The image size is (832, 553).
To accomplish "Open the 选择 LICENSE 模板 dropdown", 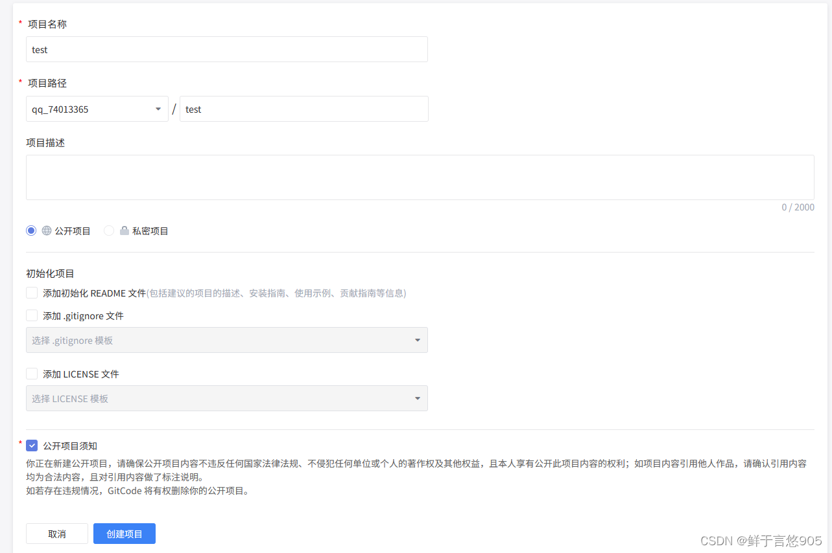I will coord(227,398).
